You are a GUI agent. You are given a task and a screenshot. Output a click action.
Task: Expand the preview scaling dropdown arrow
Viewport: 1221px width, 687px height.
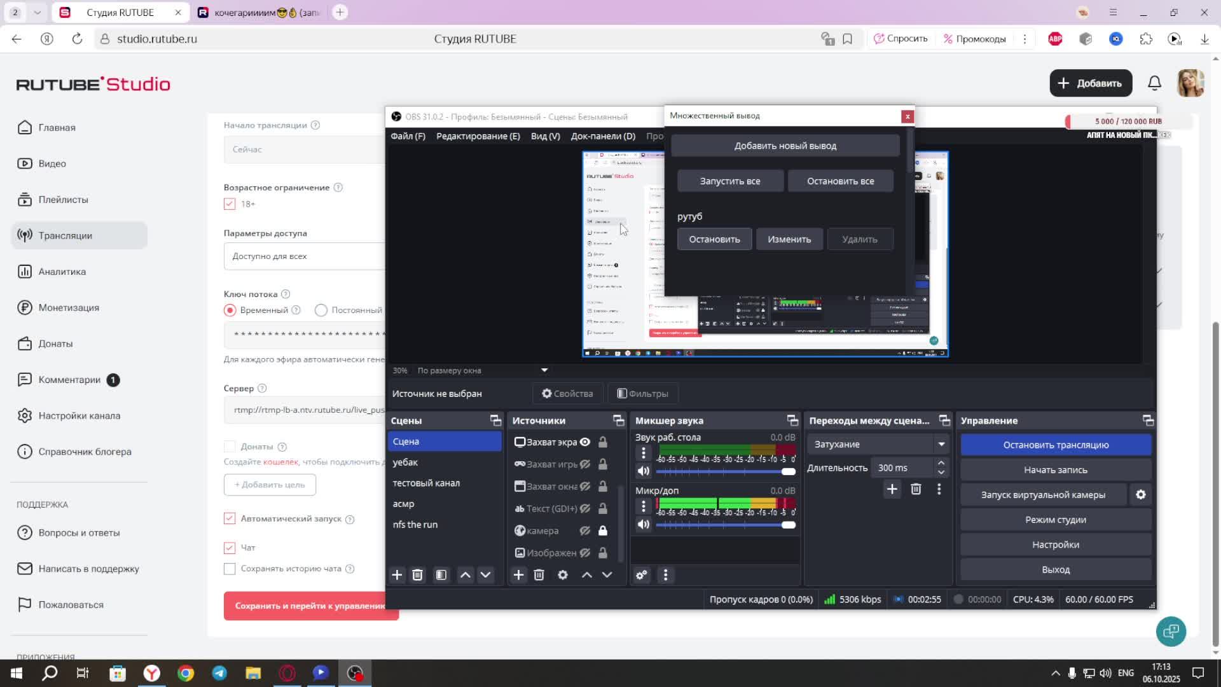544,370
